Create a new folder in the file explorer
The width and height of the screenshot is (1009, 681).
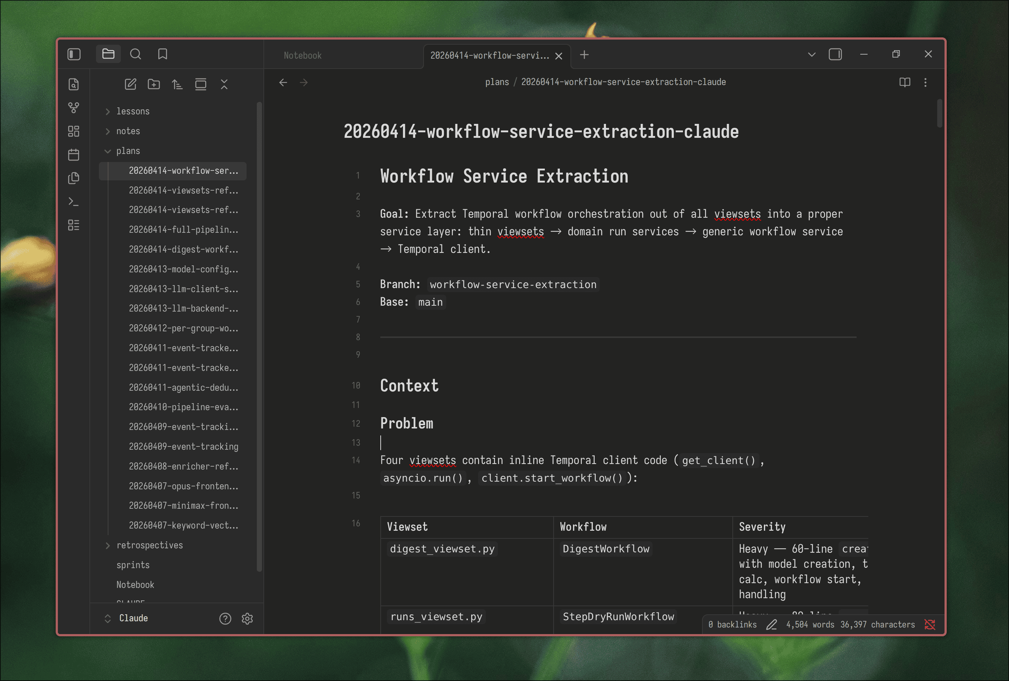click(154, 84)
